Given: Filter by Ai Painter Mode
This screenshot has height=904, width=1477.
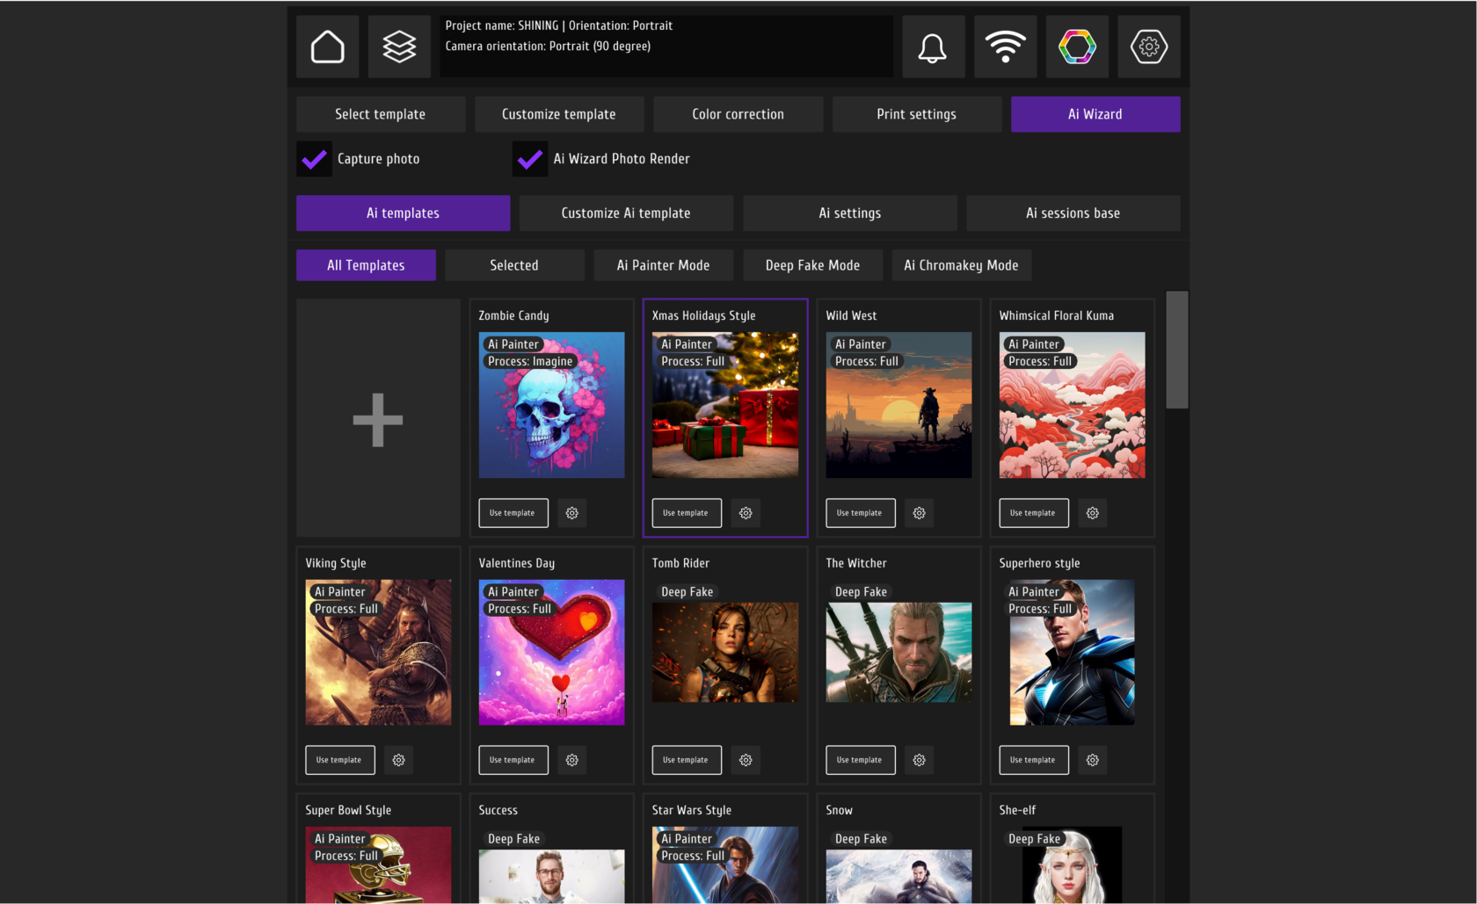Looking at the screenshot, I should pyautogui.click(x=664, y=265).
